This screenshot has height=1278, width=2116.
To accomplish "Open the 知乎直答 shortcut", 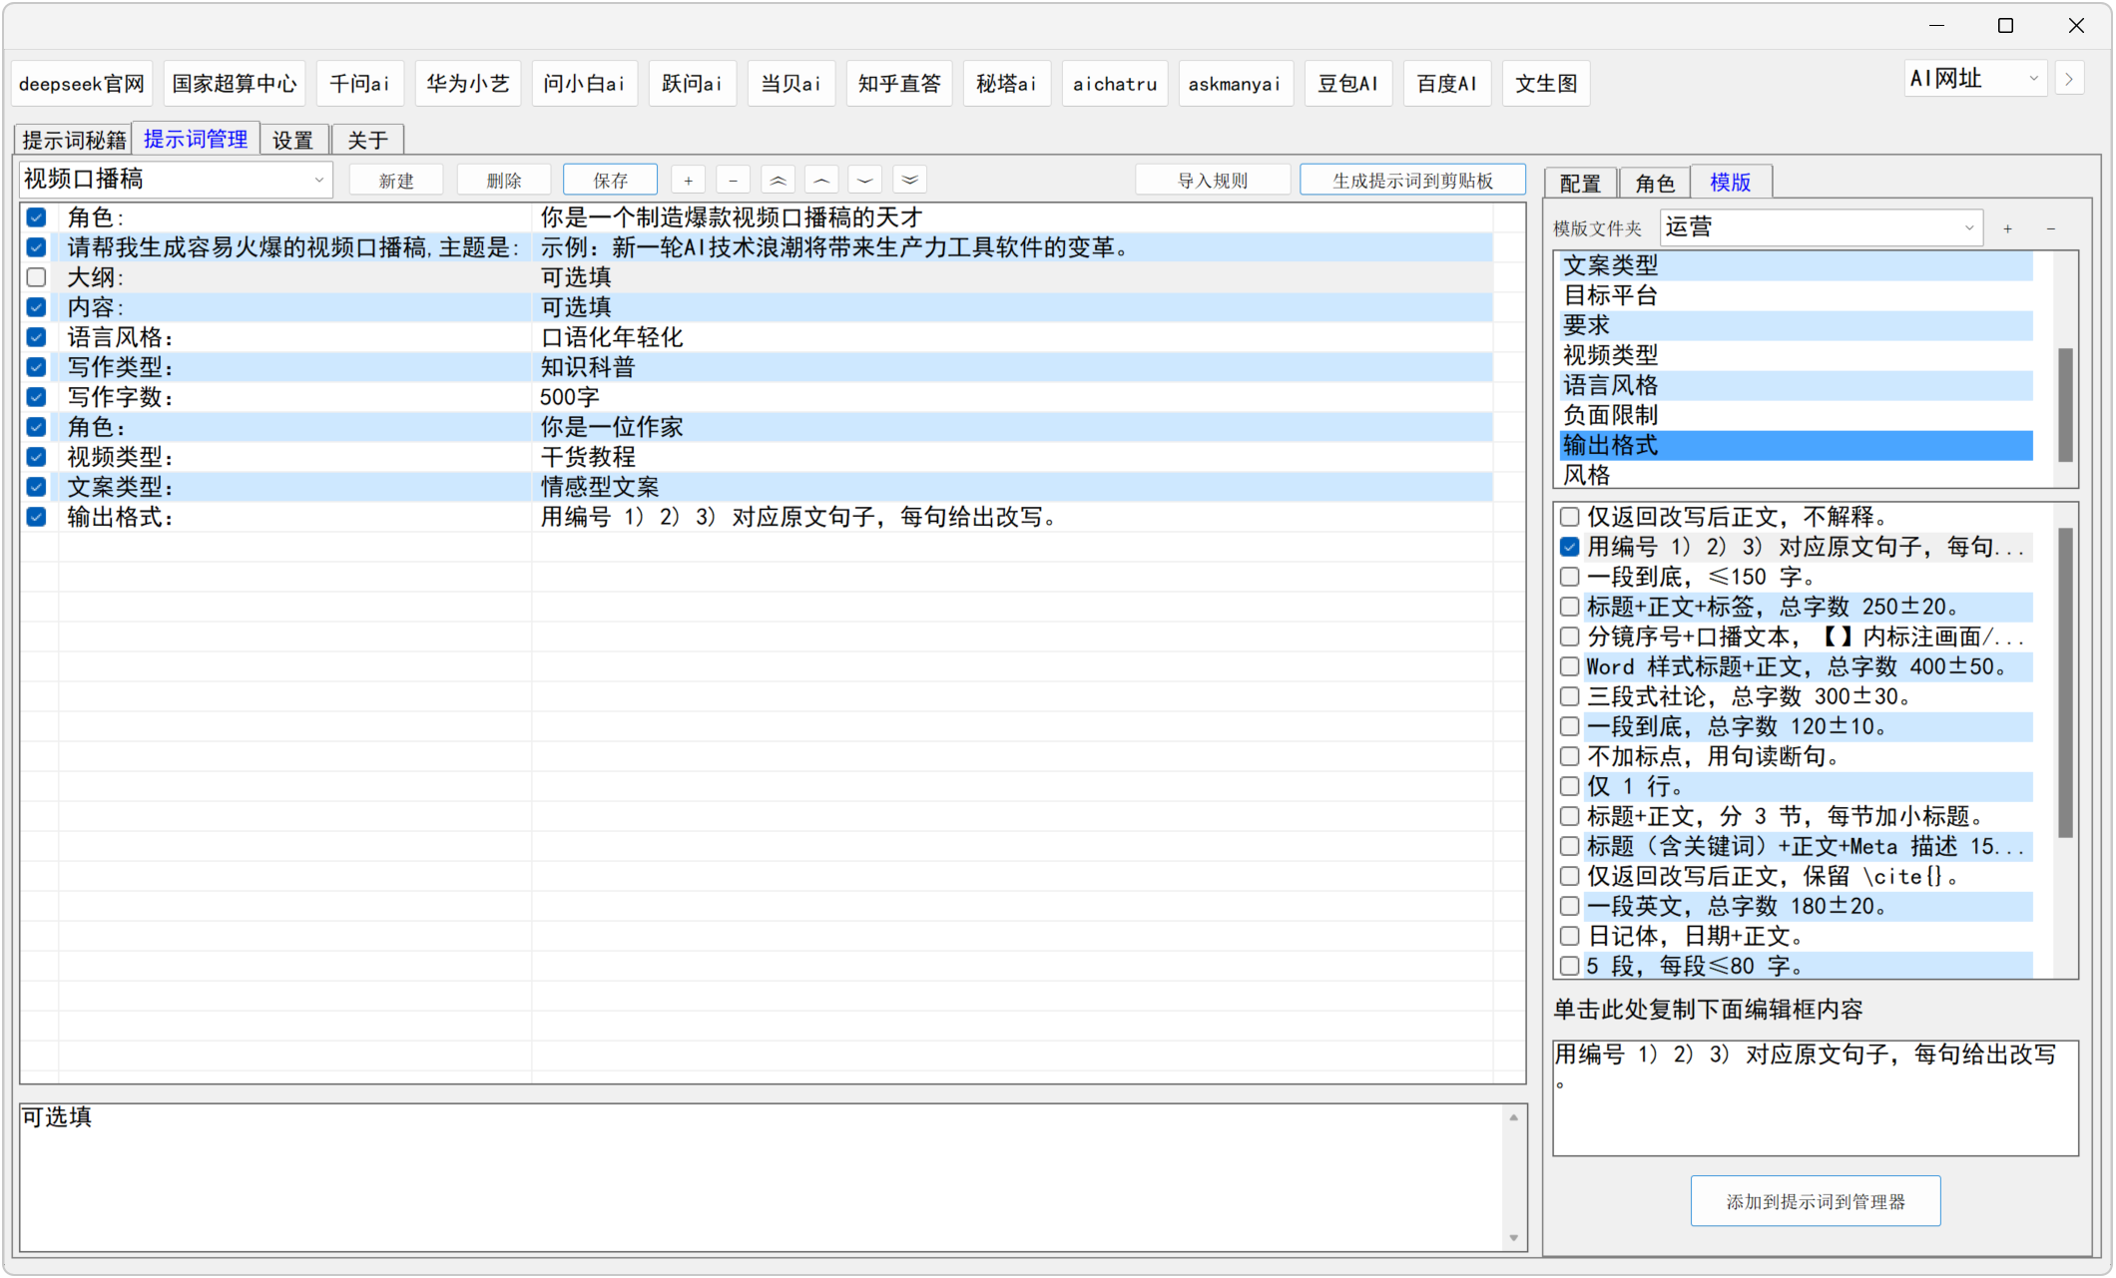I will 899,84.
